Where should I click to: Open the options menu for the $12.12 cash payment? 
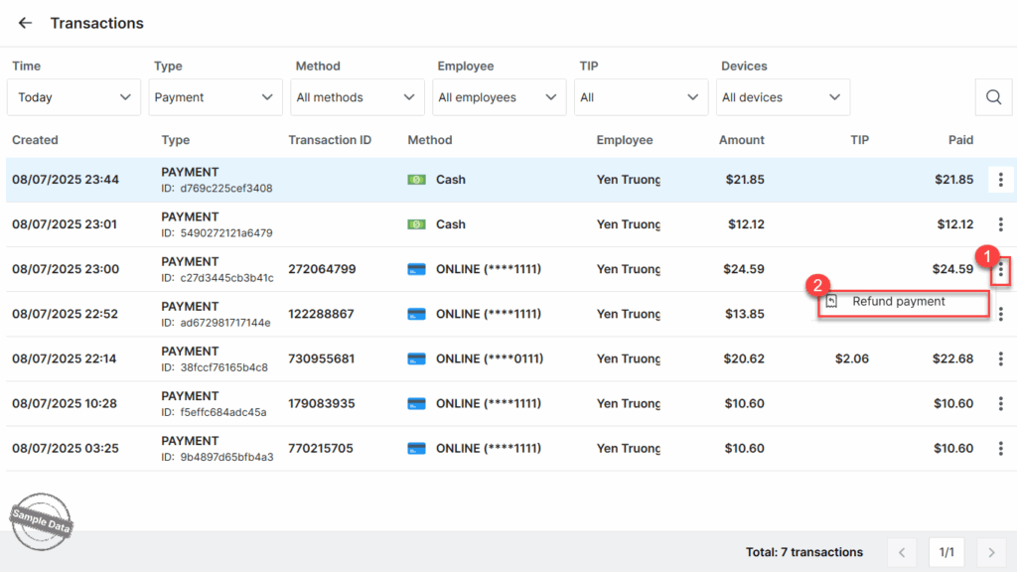pyautogui.click(x=1001, y=224)
